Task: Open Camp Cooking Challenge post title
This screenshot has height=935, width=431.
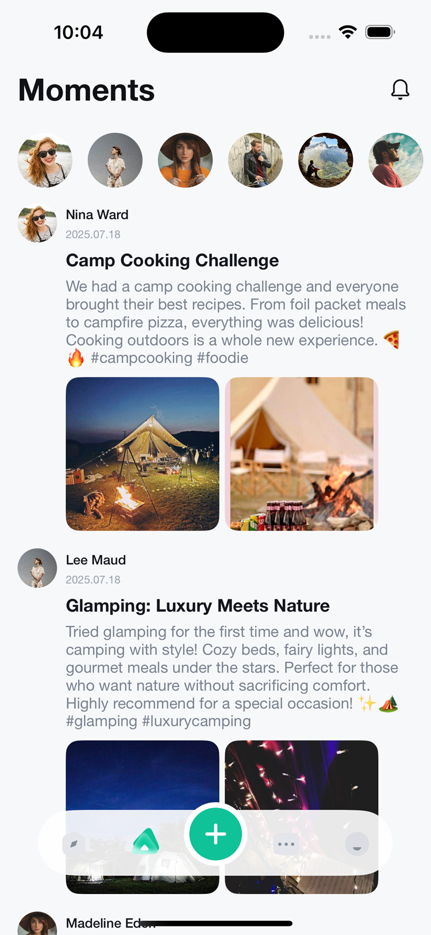Action: click(172, 261)
